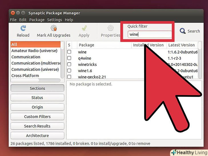Click the Sections button
The image size is (208, 156).
tap(37, 88)
